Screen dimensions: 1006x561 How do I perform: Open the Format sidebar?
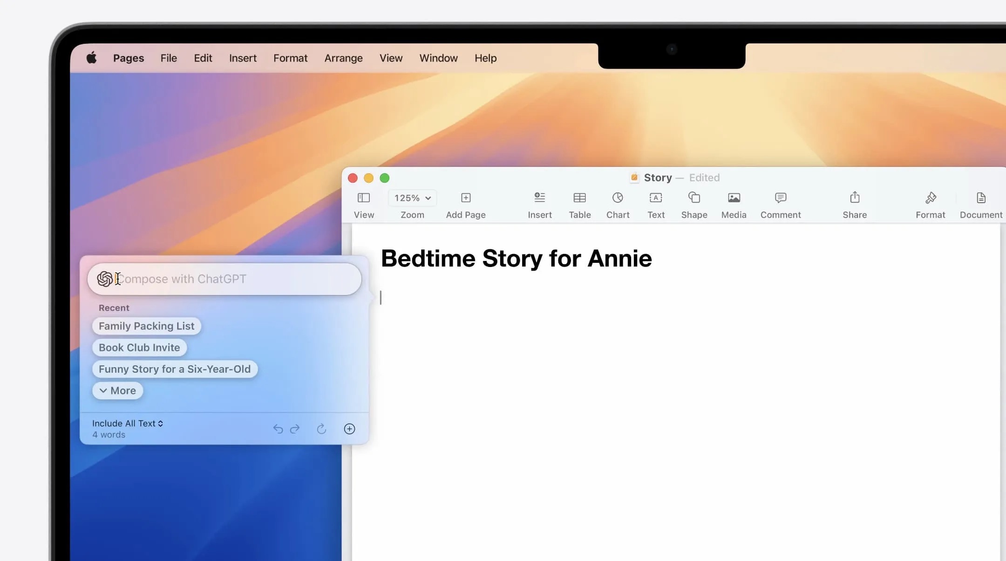930,204
